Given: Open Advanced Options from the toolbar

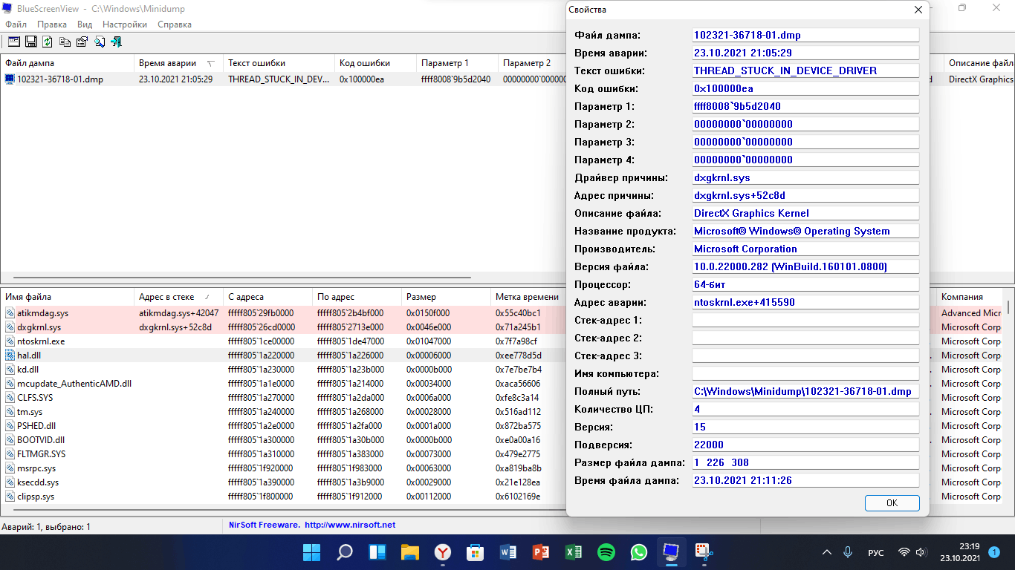Looking at the screenshot, I should click(14, 42).
